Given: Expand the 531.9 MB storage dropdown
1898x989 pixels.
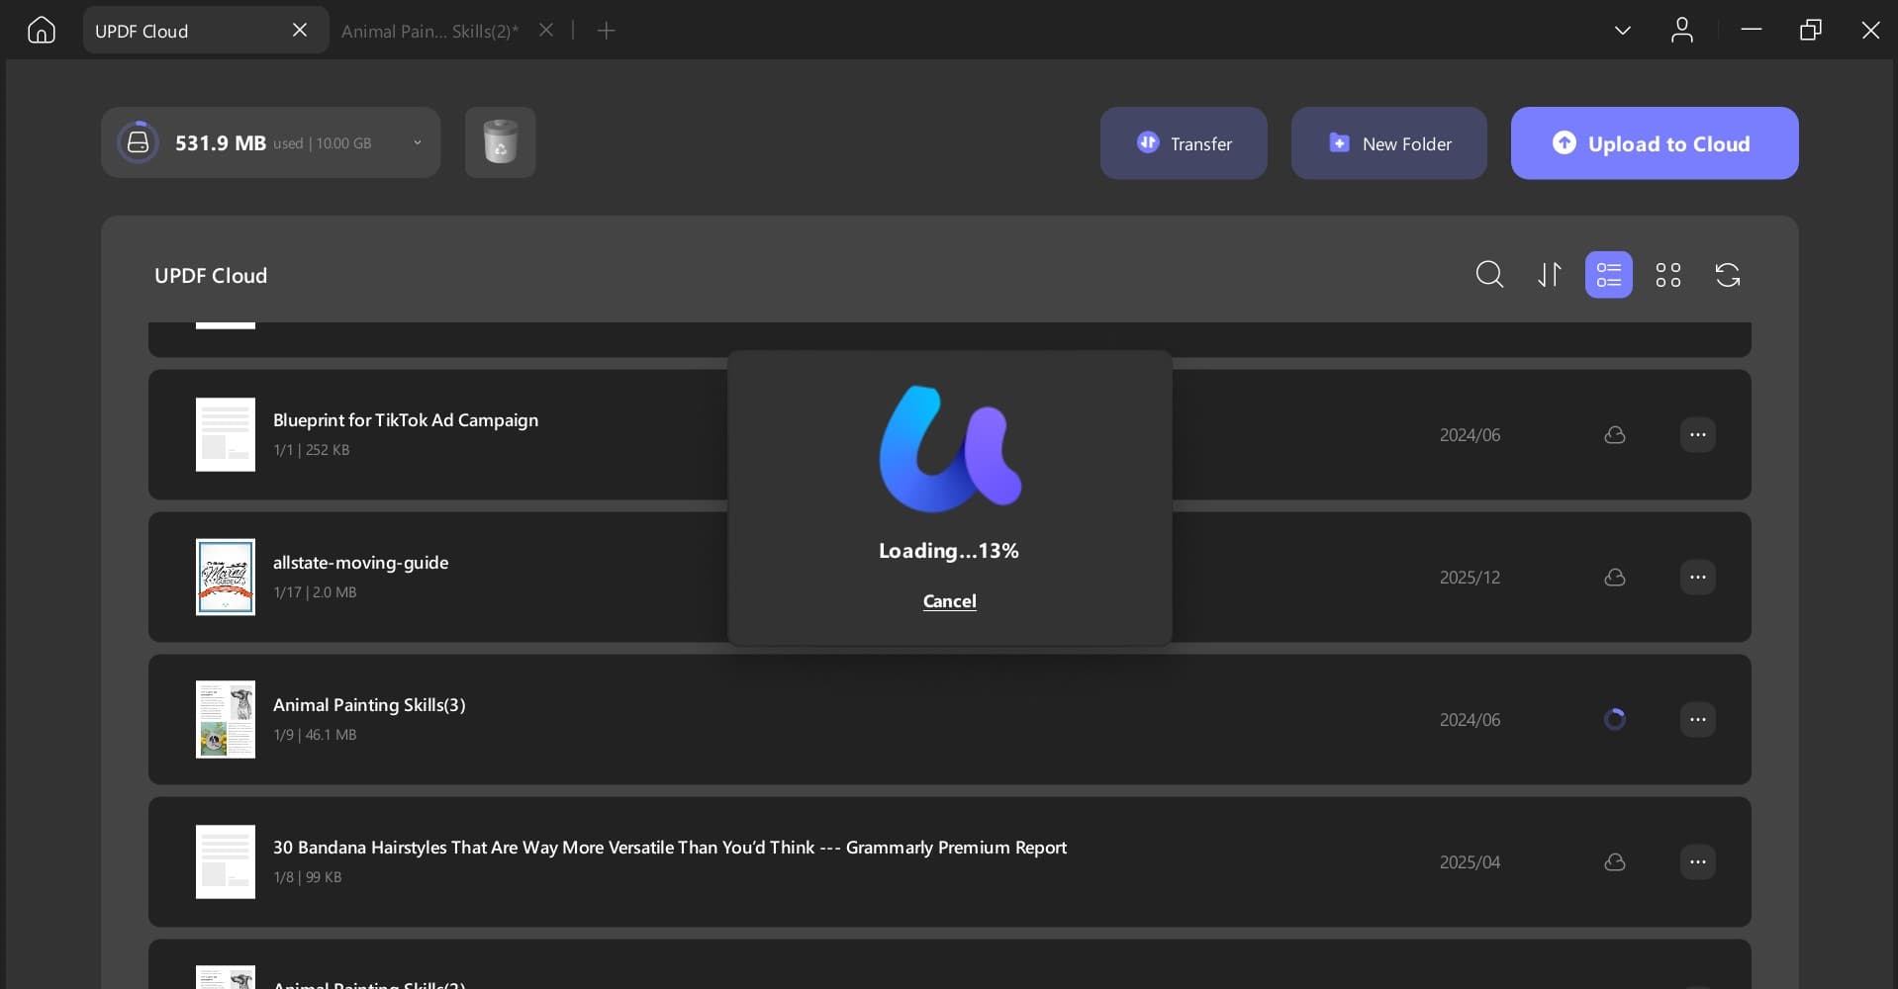Looking at the screenshot, I should [x=417, y=143].
